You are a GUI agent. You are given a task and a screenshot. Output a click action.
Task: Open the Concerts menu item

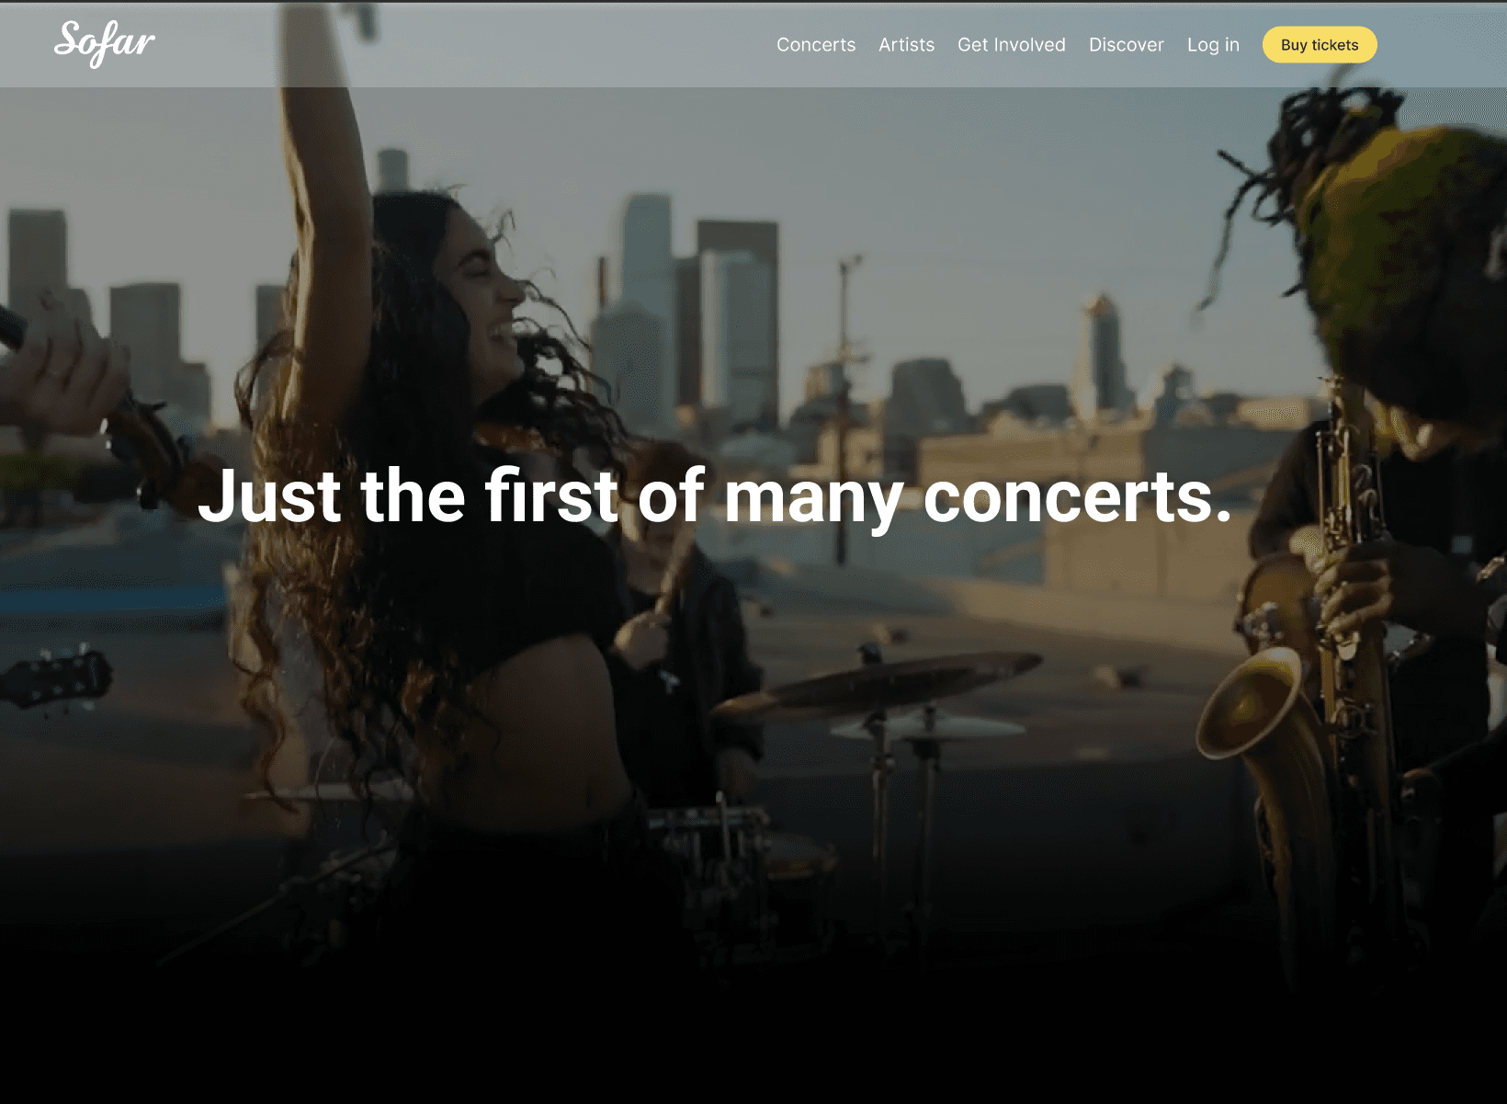click(x=816, y=45)
